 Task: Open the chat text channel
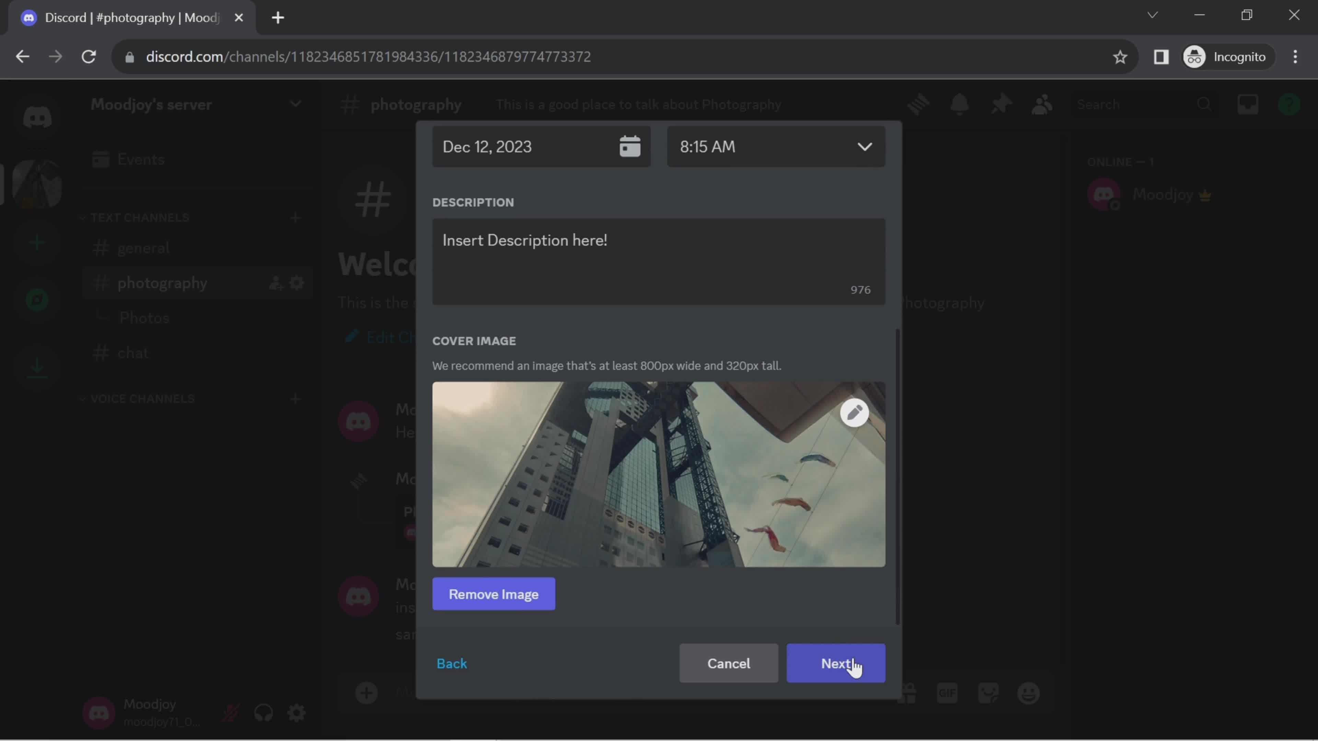tap(197, 353)
